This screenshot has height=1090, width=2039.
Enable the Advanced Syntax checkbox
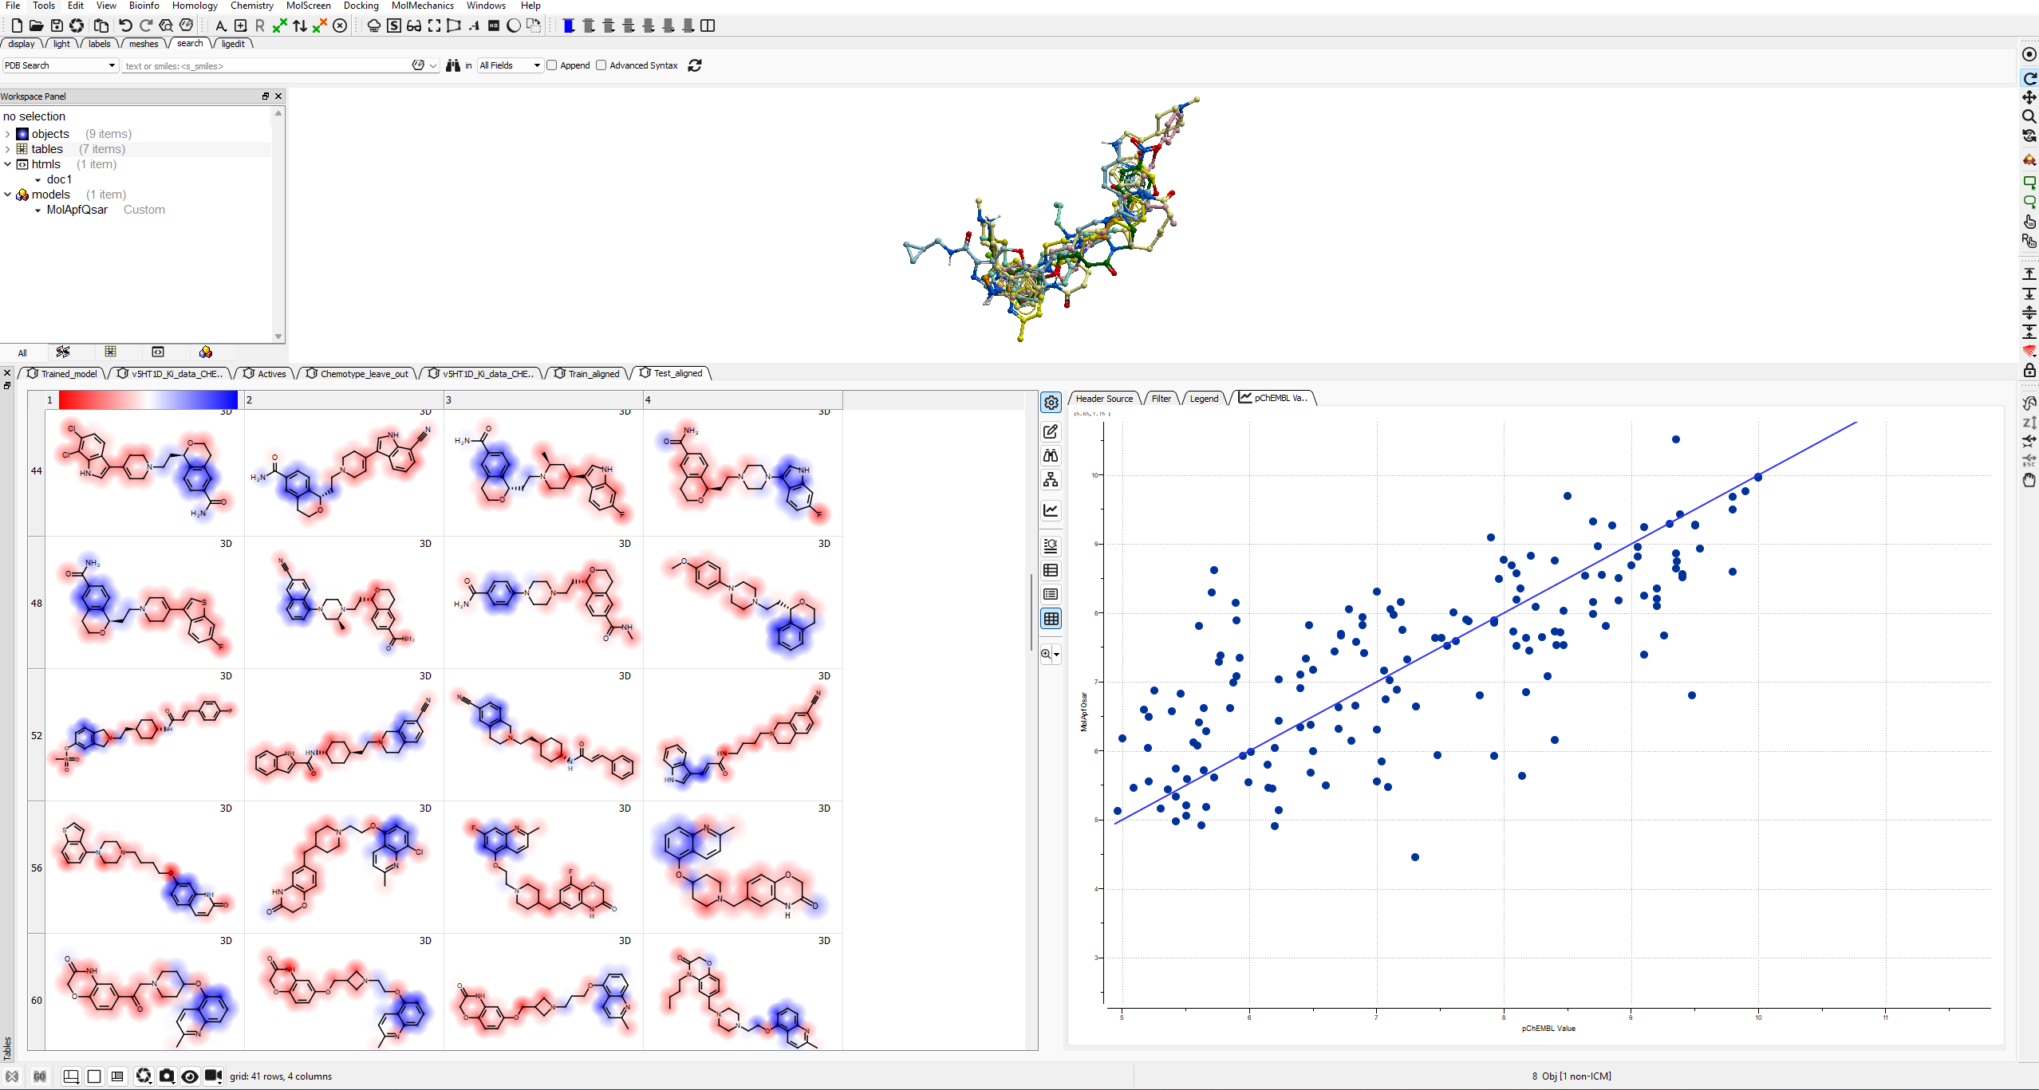[x=601, y=65]
